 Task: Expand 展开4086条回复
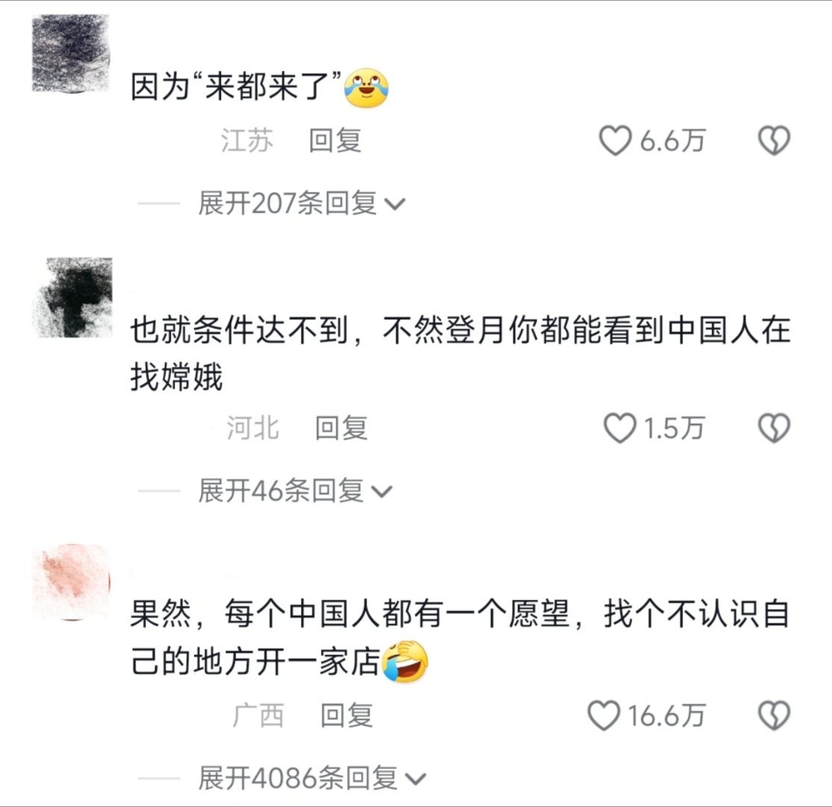pyautogui.click(x=312, y=778)
